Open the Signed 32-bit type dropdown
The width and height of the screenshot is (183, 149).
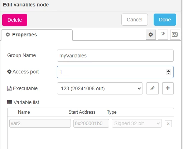pos(137,123)
